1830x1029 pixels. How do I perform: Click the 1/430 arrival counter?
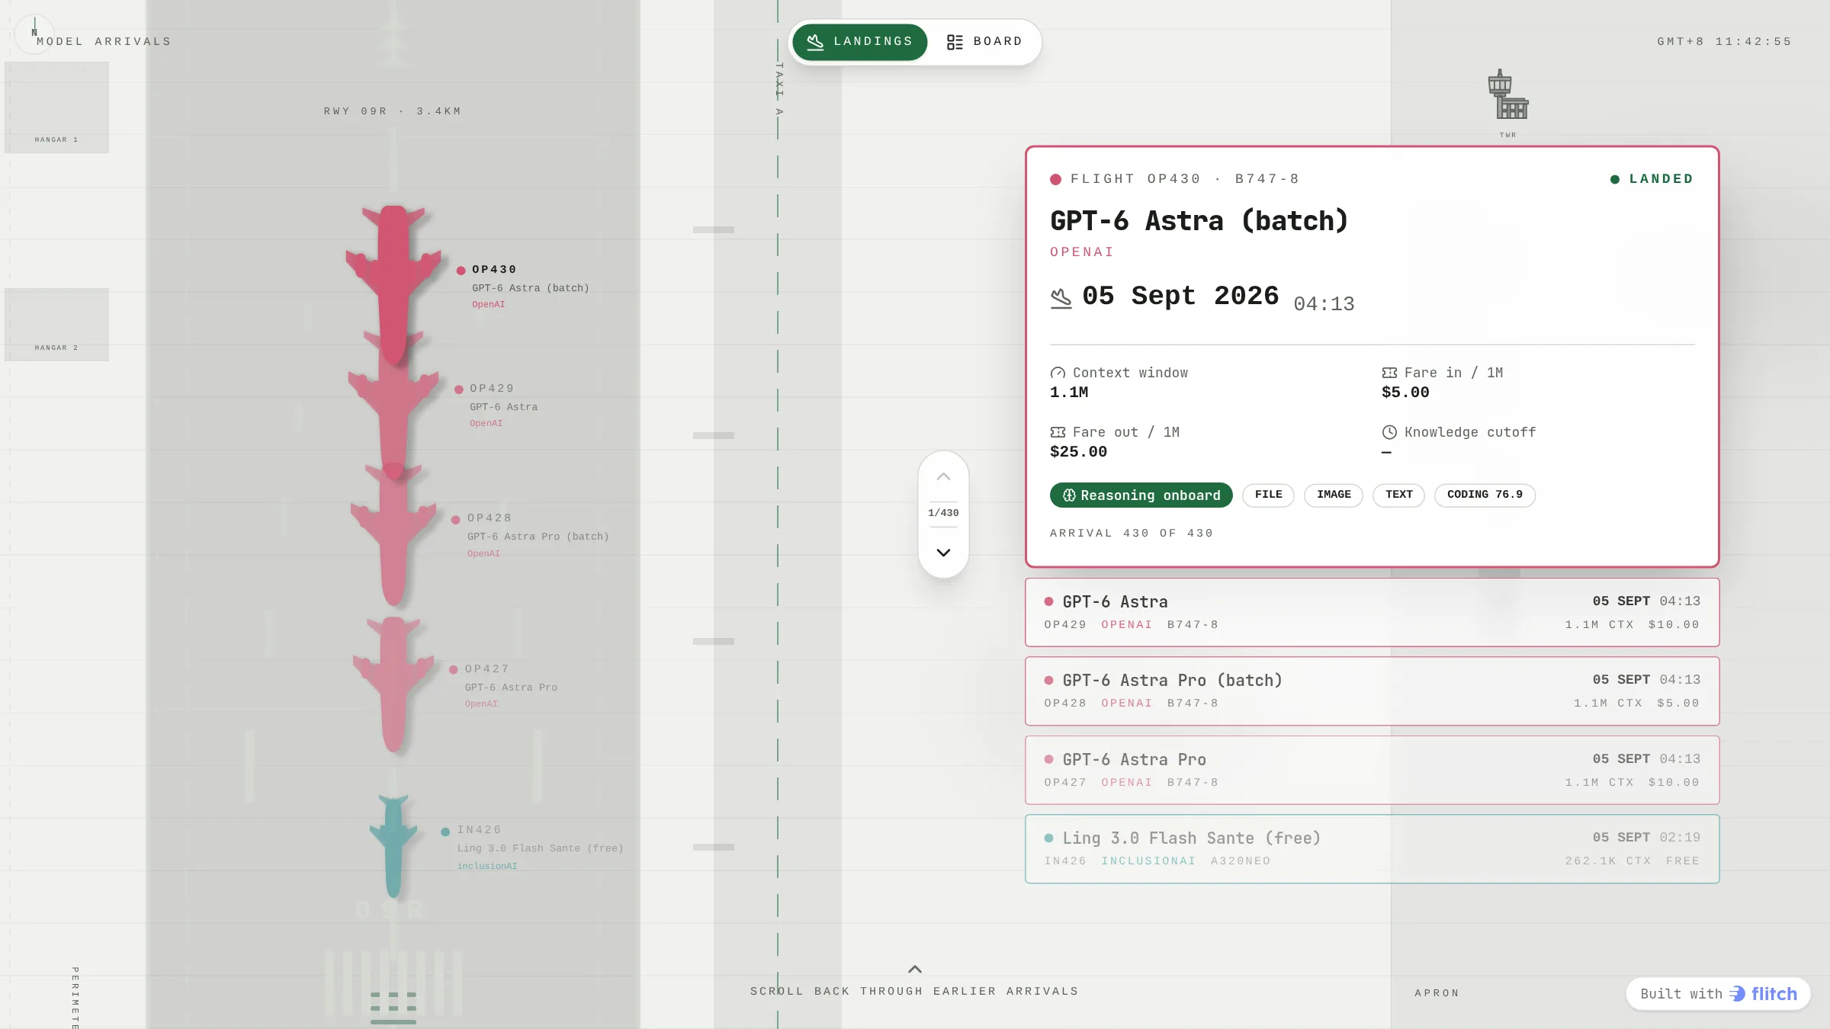(943, 513)
